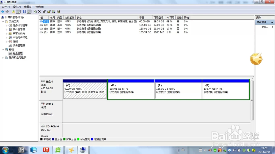Viewport: 275px width, 154px height.
Task: Open the 查看(V) menu
Action: [x=28, y=7]
